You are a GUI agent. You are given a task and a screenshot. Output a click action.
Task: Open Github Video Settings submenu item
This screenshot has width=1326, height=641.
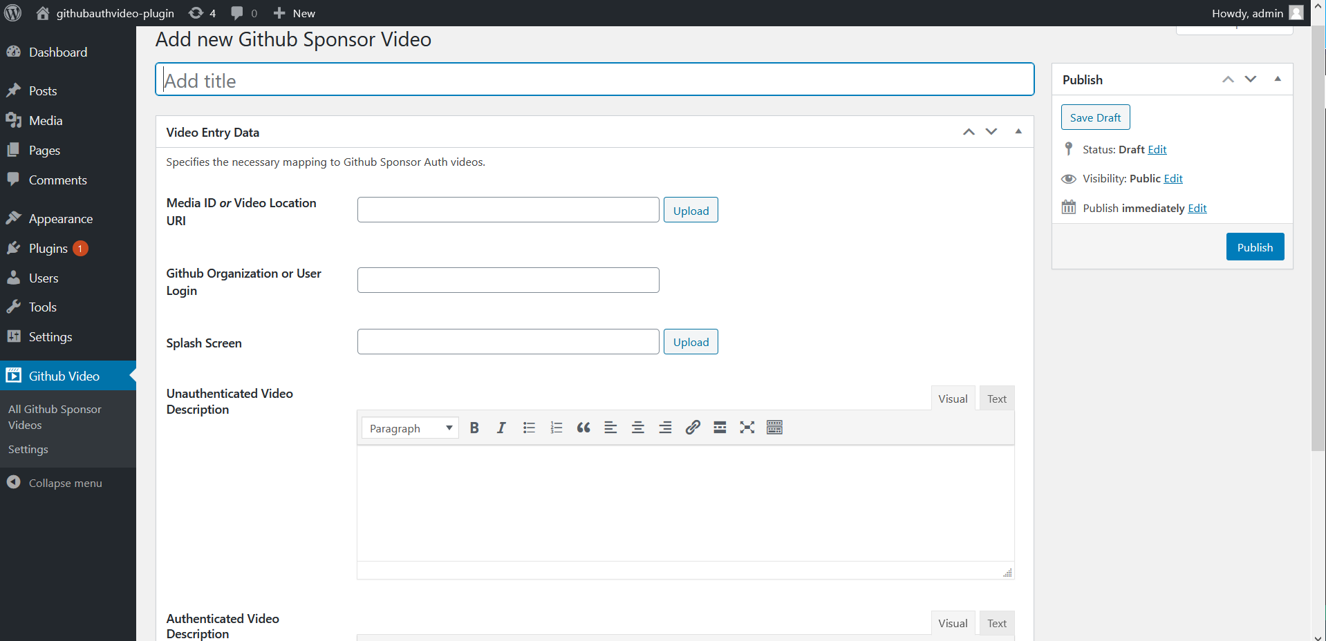coord(28,450)
